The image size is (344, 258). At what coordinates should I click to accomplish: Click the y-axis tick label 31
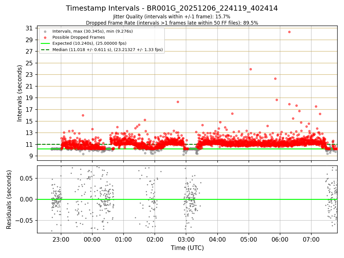[x=29, y=28]
